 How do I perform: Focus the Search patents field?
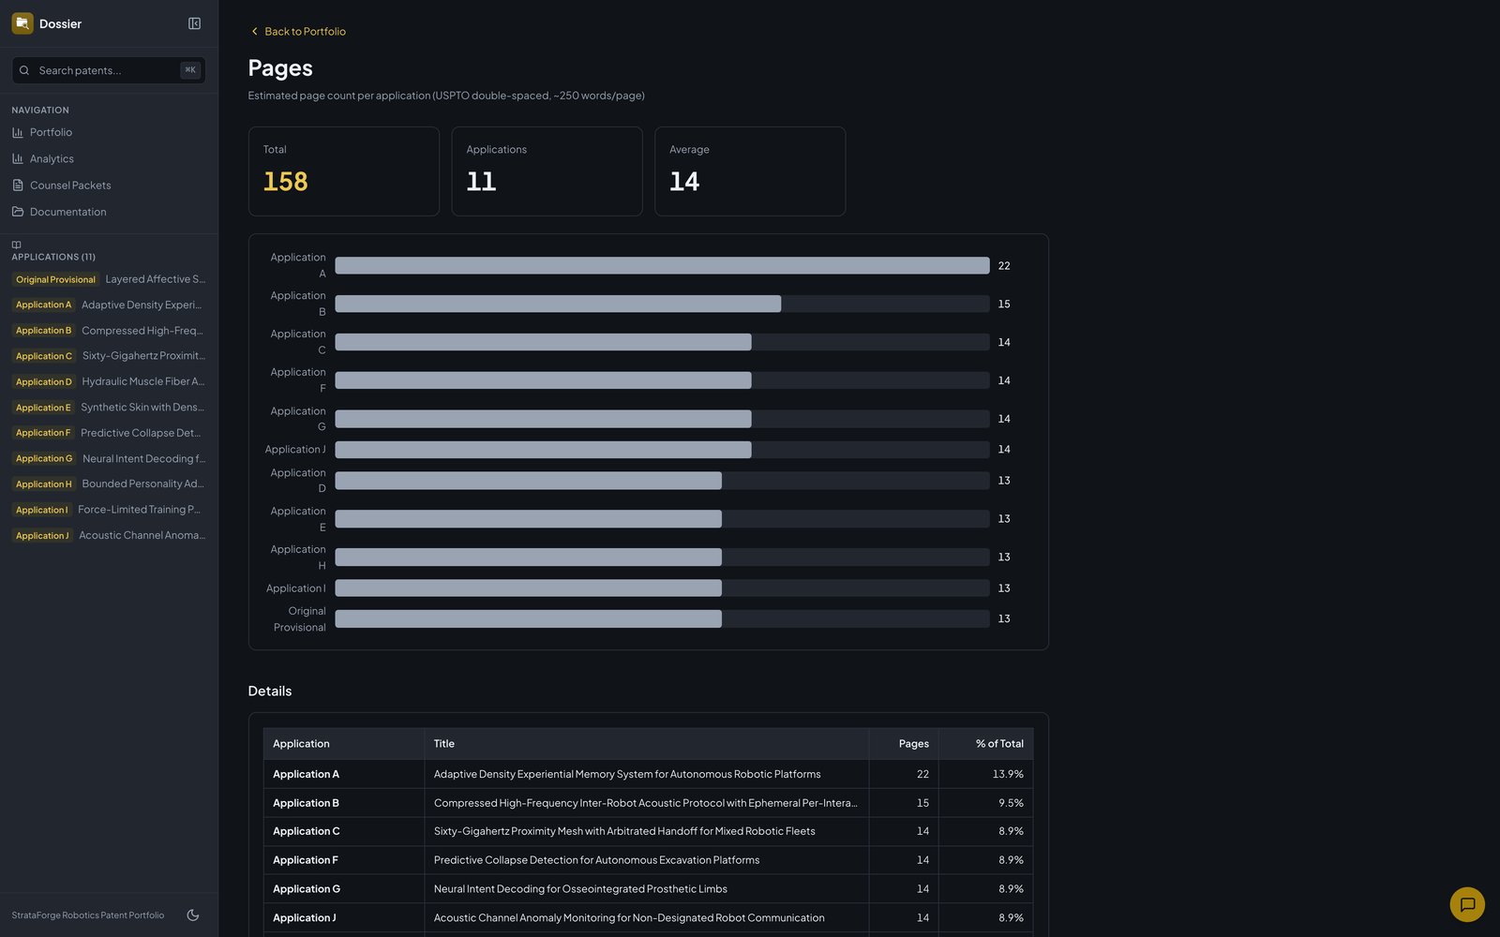(x=109, y=70)
